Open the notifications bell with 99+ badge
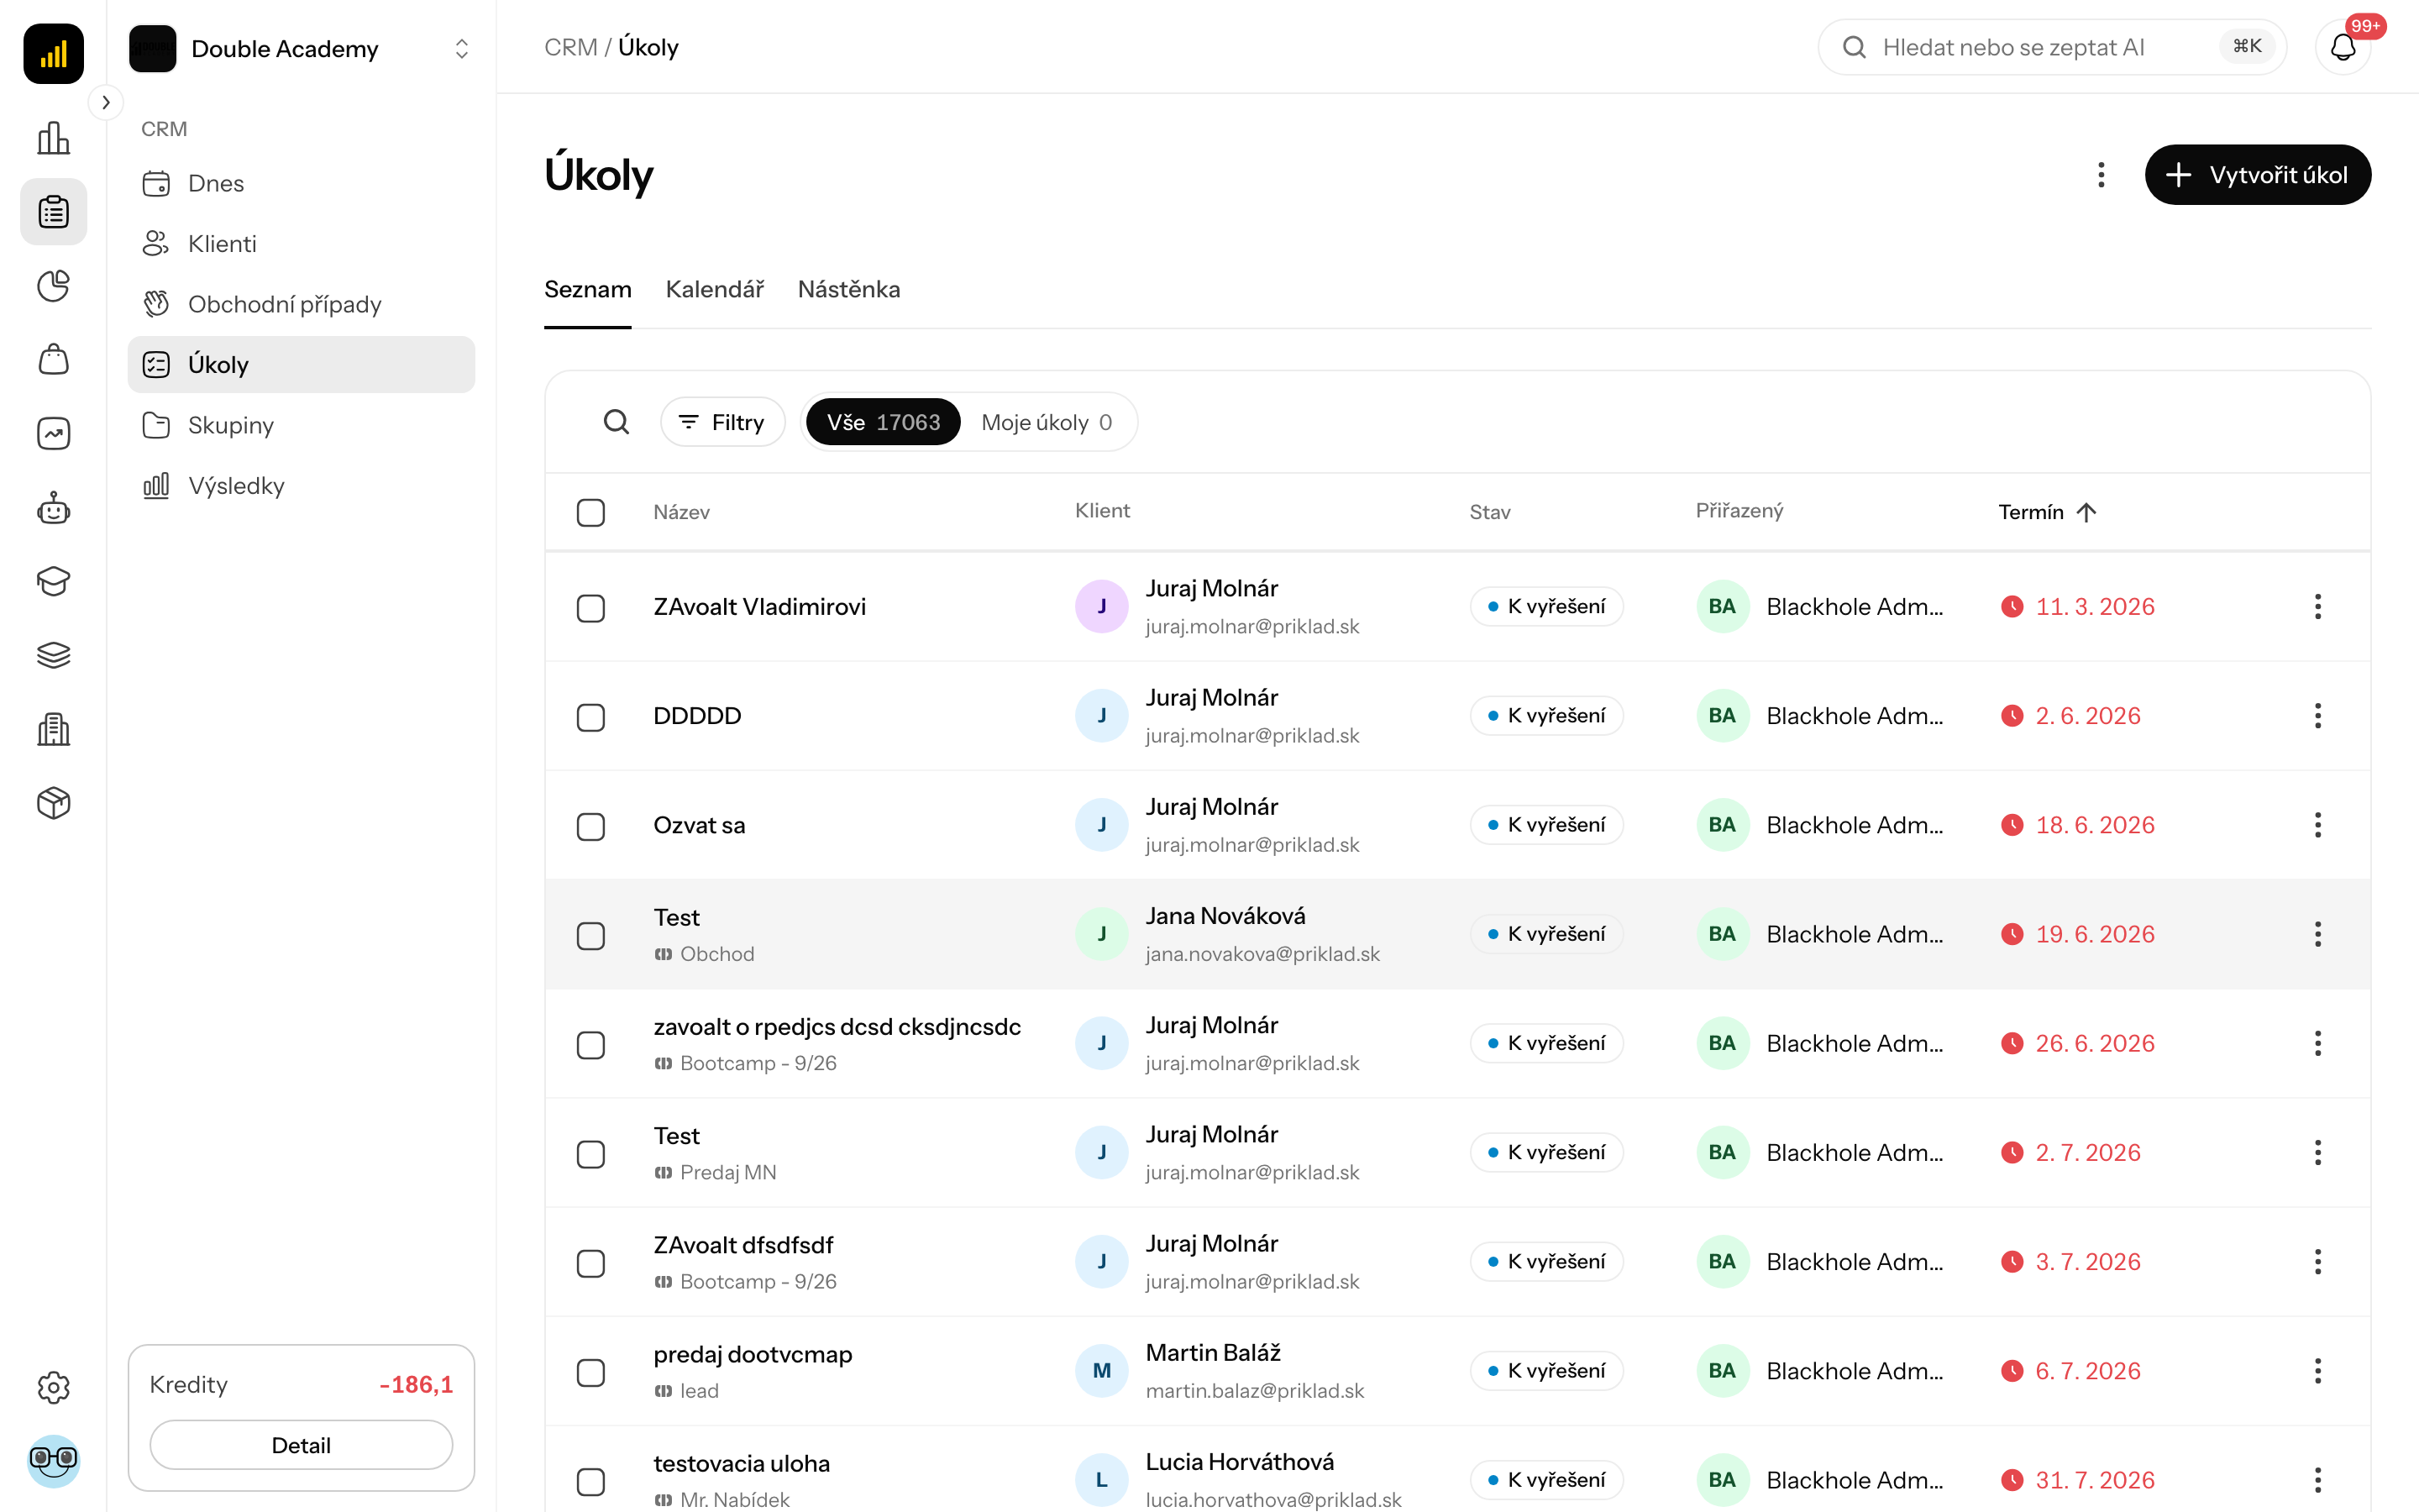This screenshot has height=1512, width=2419. [x=2343, y=47]
